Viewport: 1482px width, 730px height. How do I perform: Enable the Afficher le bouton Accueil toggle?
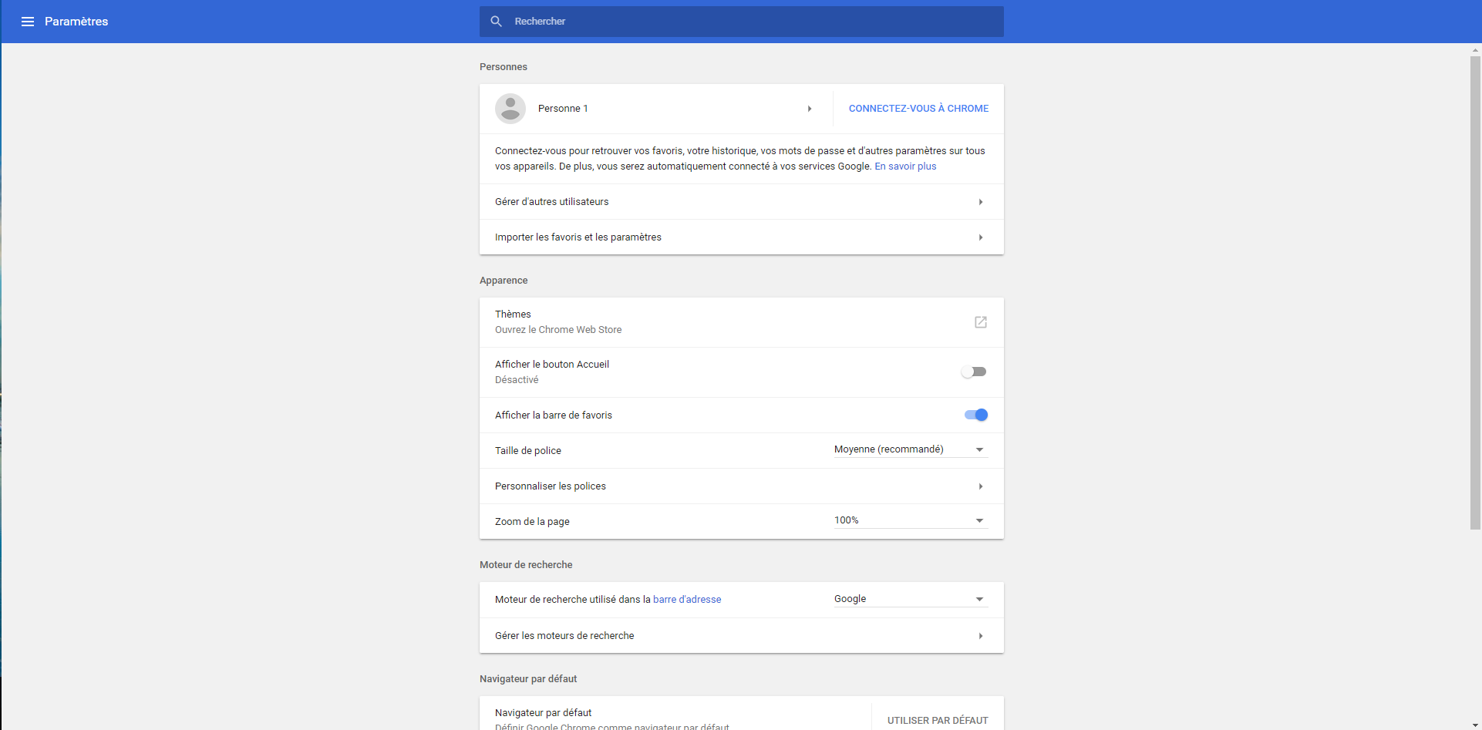tap(974, 372)
